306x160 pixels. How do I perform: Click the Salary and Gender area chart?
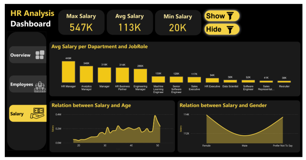tap(244, 132)
